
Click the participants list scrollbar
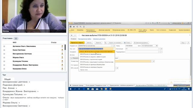pos(65,47)
